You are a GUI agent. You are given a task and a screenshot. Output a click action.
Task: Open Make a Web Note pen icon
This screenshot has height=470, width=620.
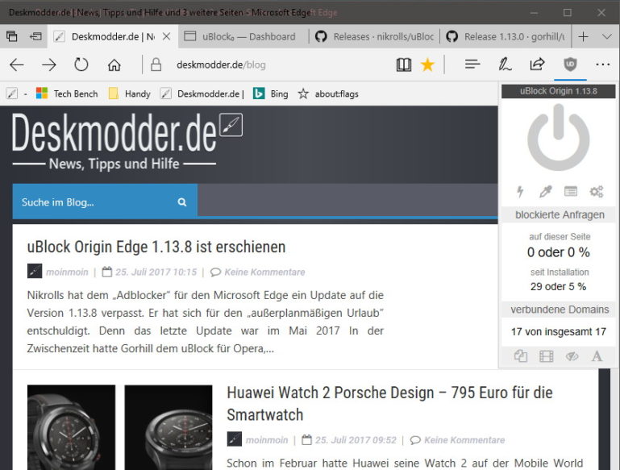tap(505, 64)
